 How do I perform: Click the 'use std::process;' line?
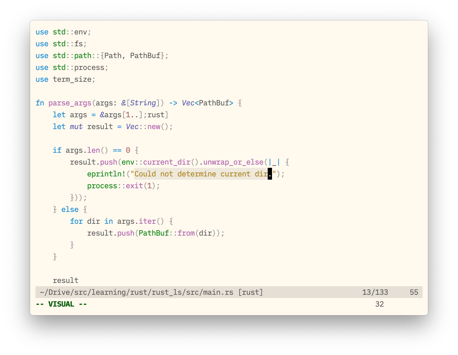coord(72,68)
